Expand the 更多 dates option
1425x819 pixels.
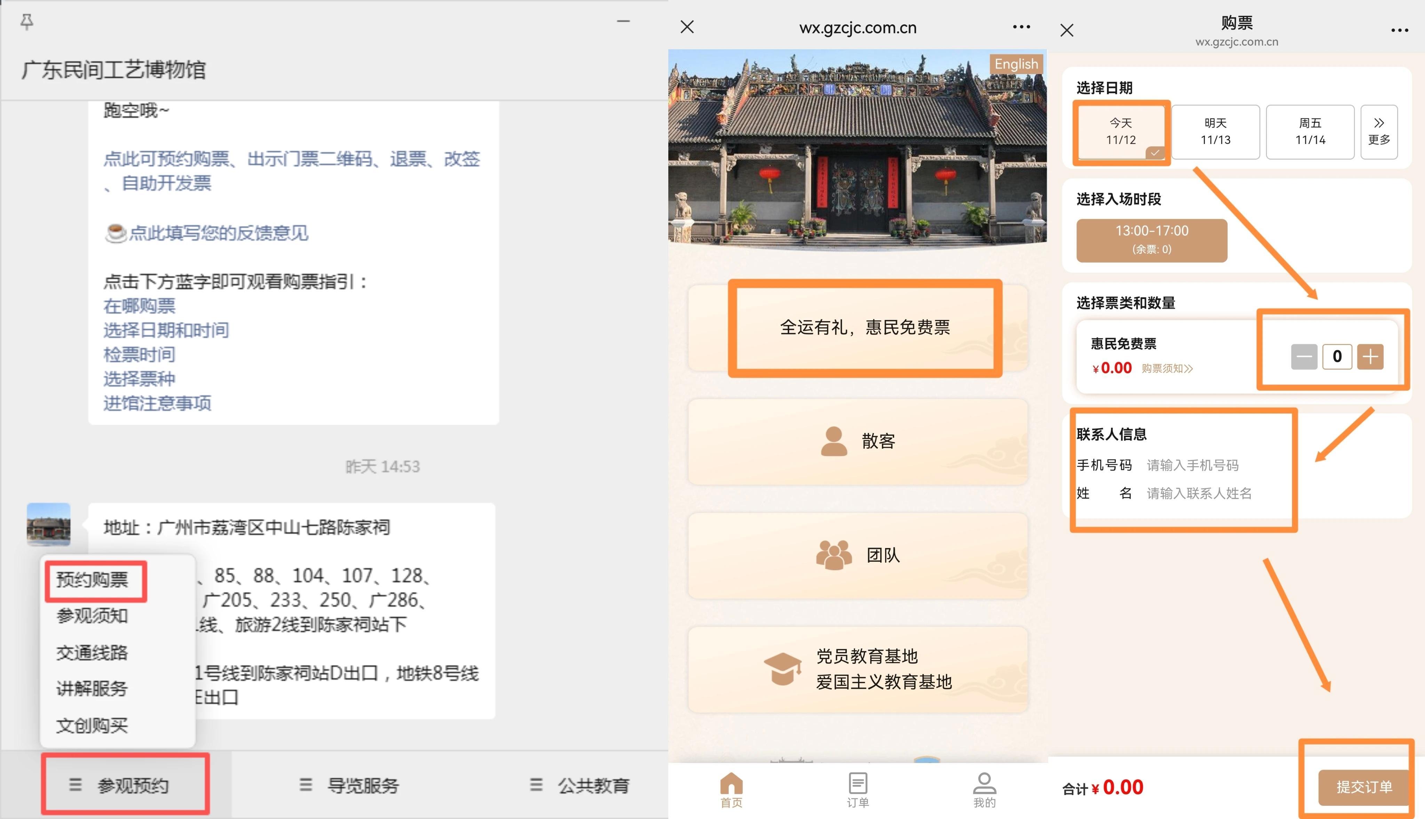click(1379, 131)
